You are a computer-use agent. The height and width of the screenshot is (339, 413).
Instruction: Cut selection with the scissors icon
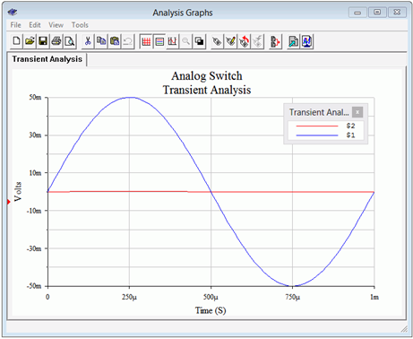[x=88, y=41]
